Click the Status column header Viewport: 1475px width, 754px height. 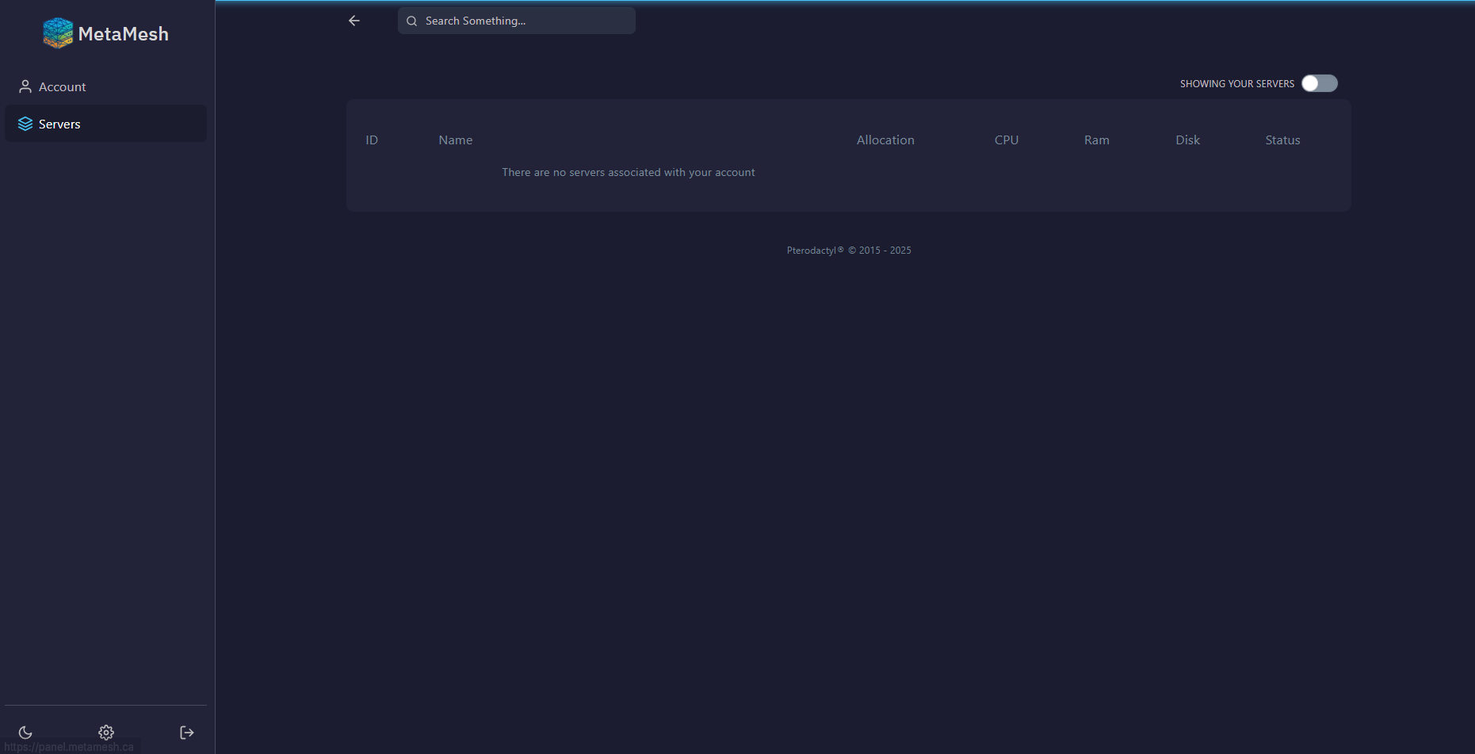click(1282, 140)
